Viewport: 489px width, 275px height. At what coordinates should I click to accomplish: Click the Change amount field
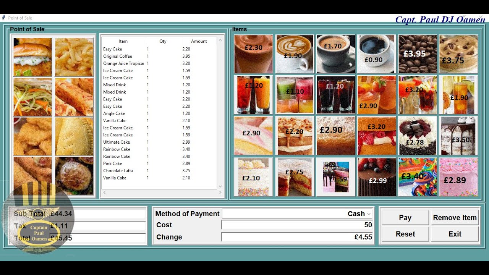point(297,237)
